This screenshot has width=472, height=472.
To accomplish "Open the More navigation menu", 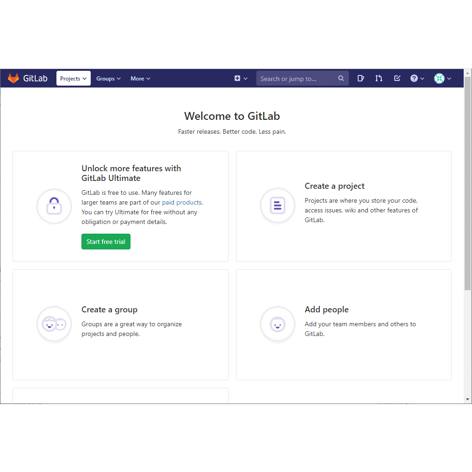I will [140, 78].
